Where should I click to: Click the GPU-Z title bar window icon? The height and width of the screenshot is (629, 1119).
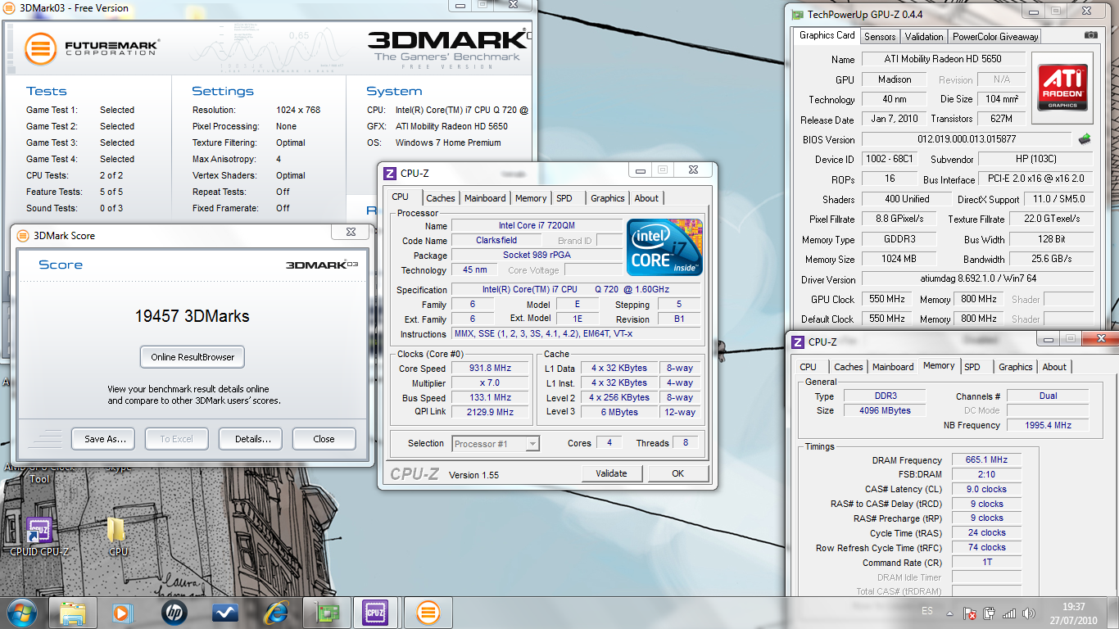click(x=797, y=14)
